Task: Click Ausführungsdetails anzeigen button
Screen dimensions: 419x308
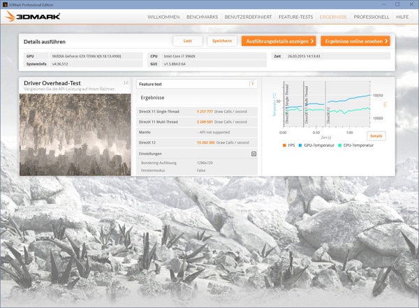Action: coord(279,41)
